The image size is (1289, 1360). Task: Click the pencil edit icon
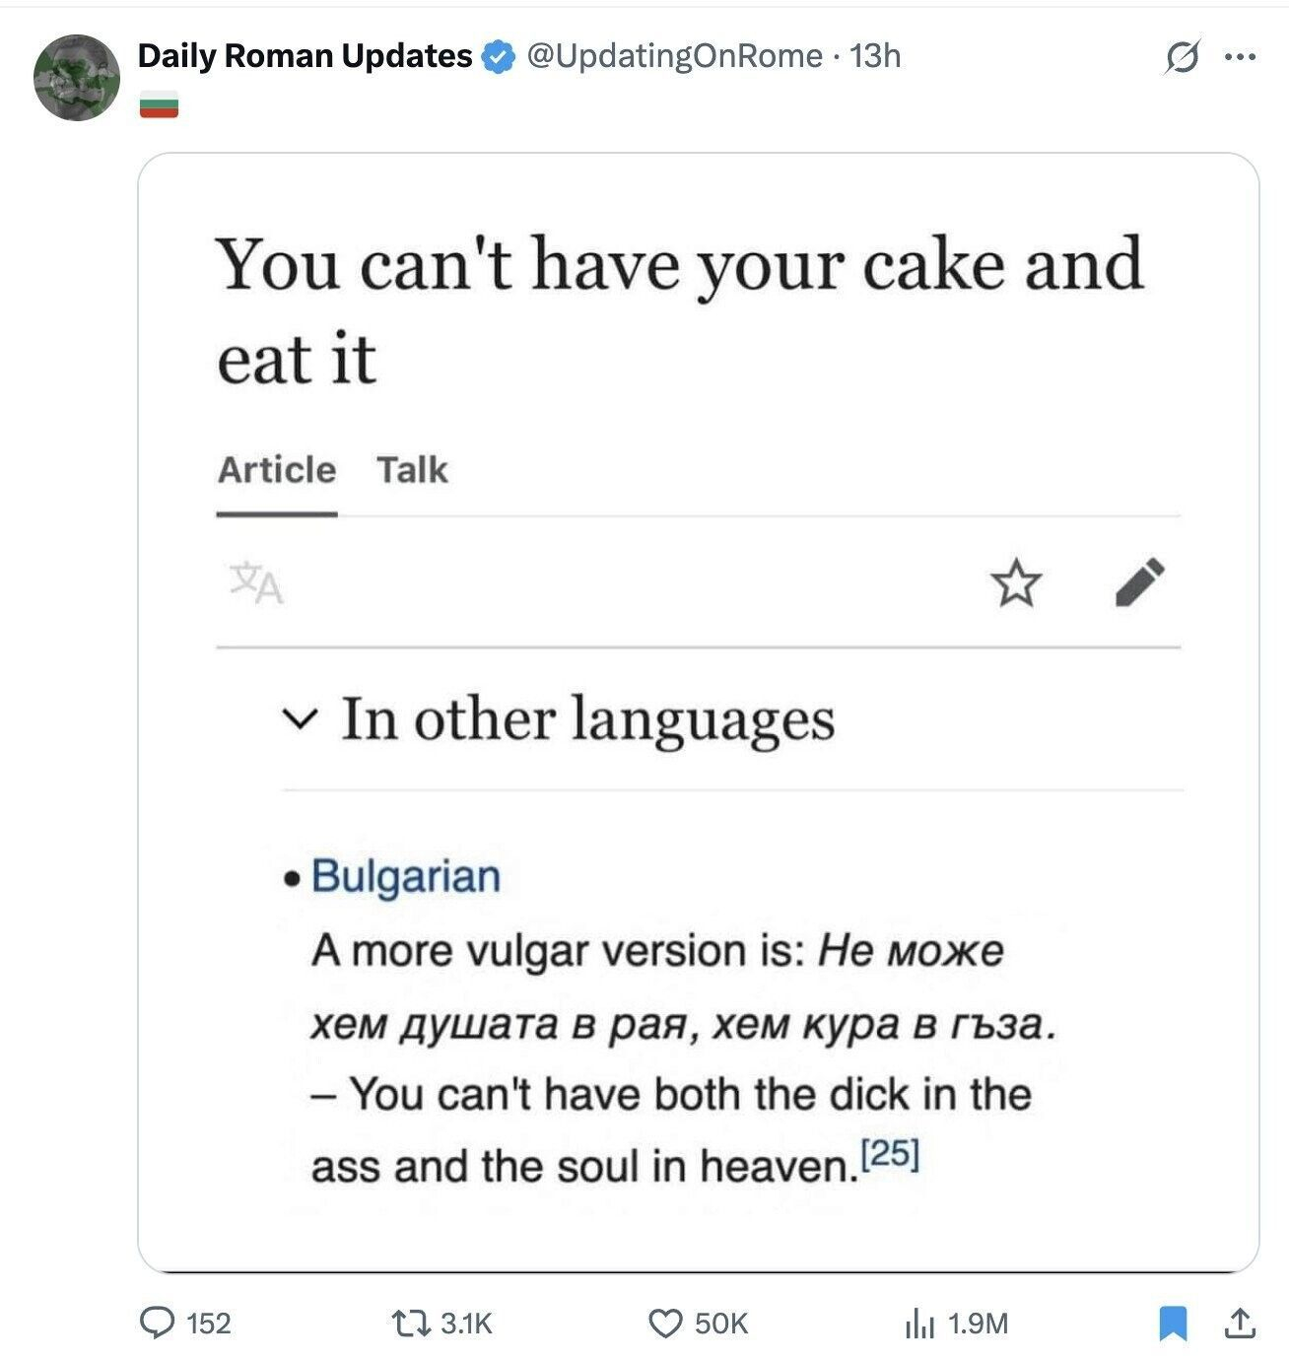coord(1139,581)
